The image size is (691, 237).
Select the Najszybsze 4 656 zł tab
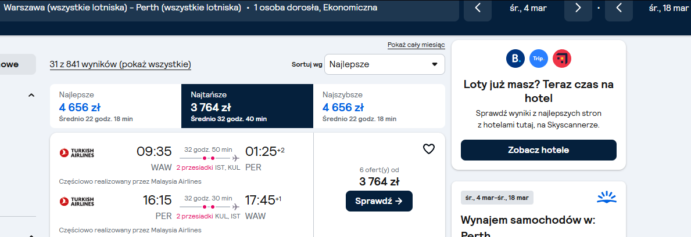[x=379, y=106]
